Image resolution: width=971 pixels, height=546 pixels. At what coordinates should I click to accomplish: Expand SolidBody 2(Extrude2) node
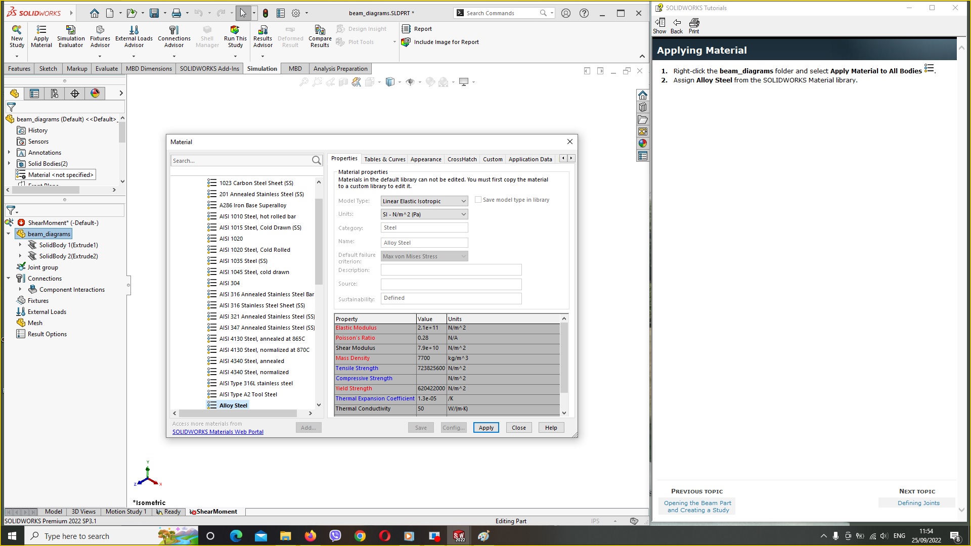pos(20,256)
